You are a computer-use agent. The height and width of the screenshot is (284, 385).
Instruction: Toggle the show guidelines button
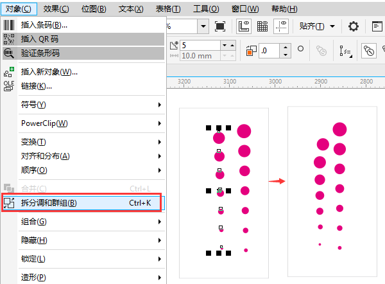(x=281, y=26)
